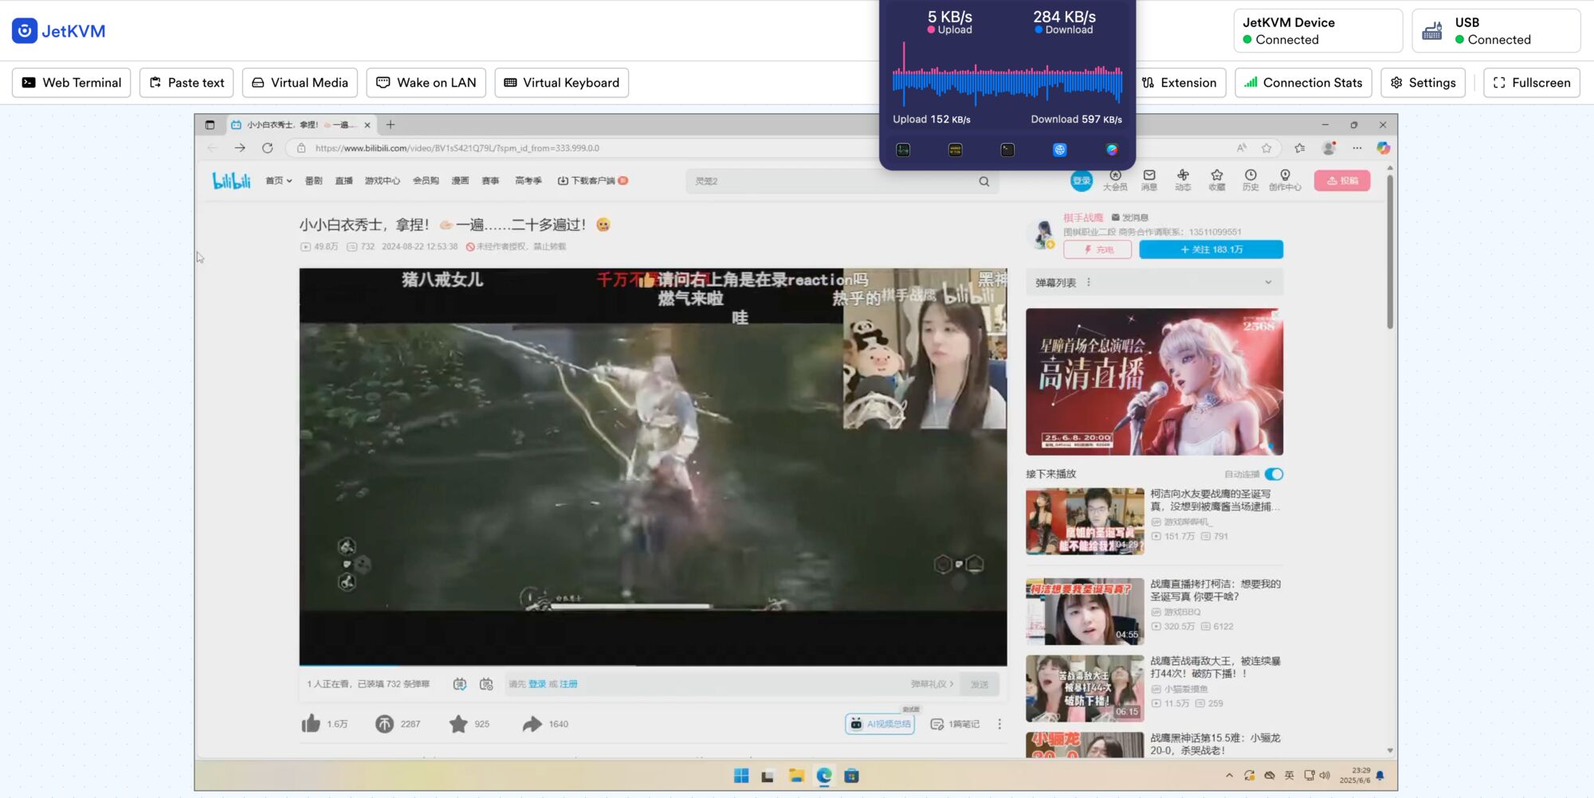Click 下载客户端 download link
Viewport: 1594px width, 798px height.
(x=593, y=181)
